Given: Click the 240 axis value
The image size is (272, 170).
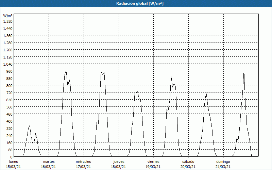Looking at the screenshot, I should 10,135.
